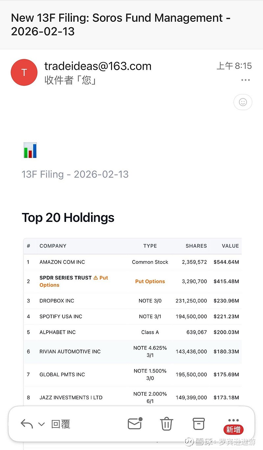The height and width of the screenshot is (450, 263).
Task: Tap the RIVIAN AUTOMOTIVE INC row
Action: pos(70,352)
